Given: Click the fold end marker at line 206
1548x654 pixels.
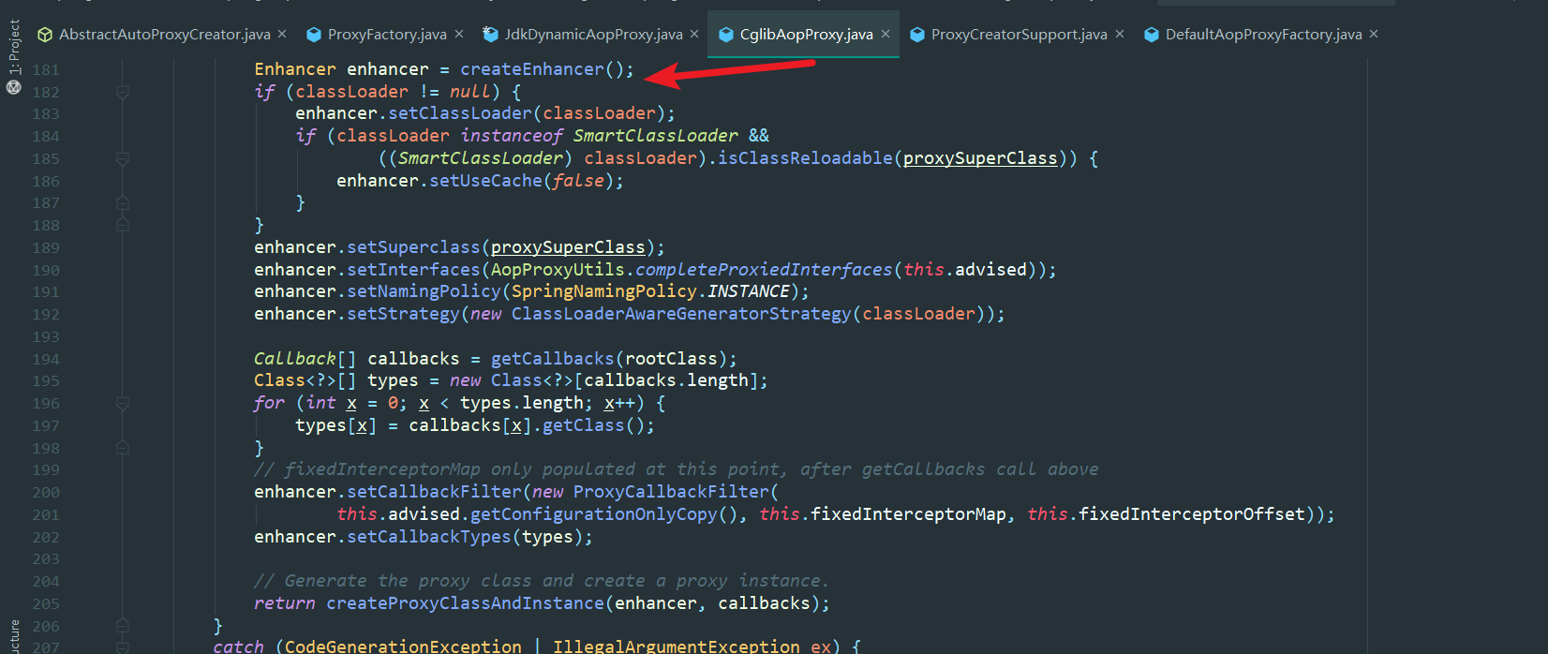Looking at the screenshot, I should pyautogui.click(x=123, y=626).
